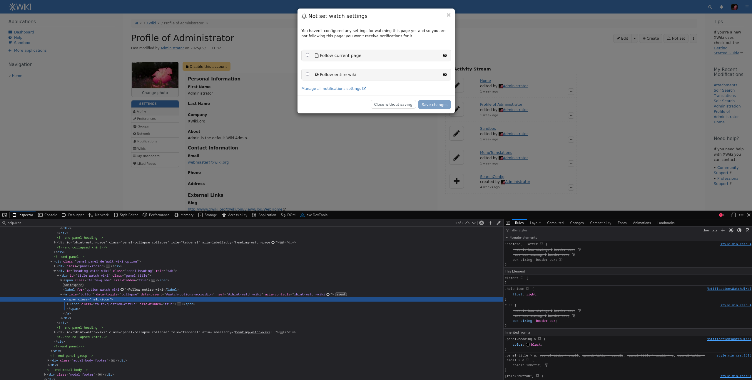Switch to the Console tab

click(x=48, y=215)
